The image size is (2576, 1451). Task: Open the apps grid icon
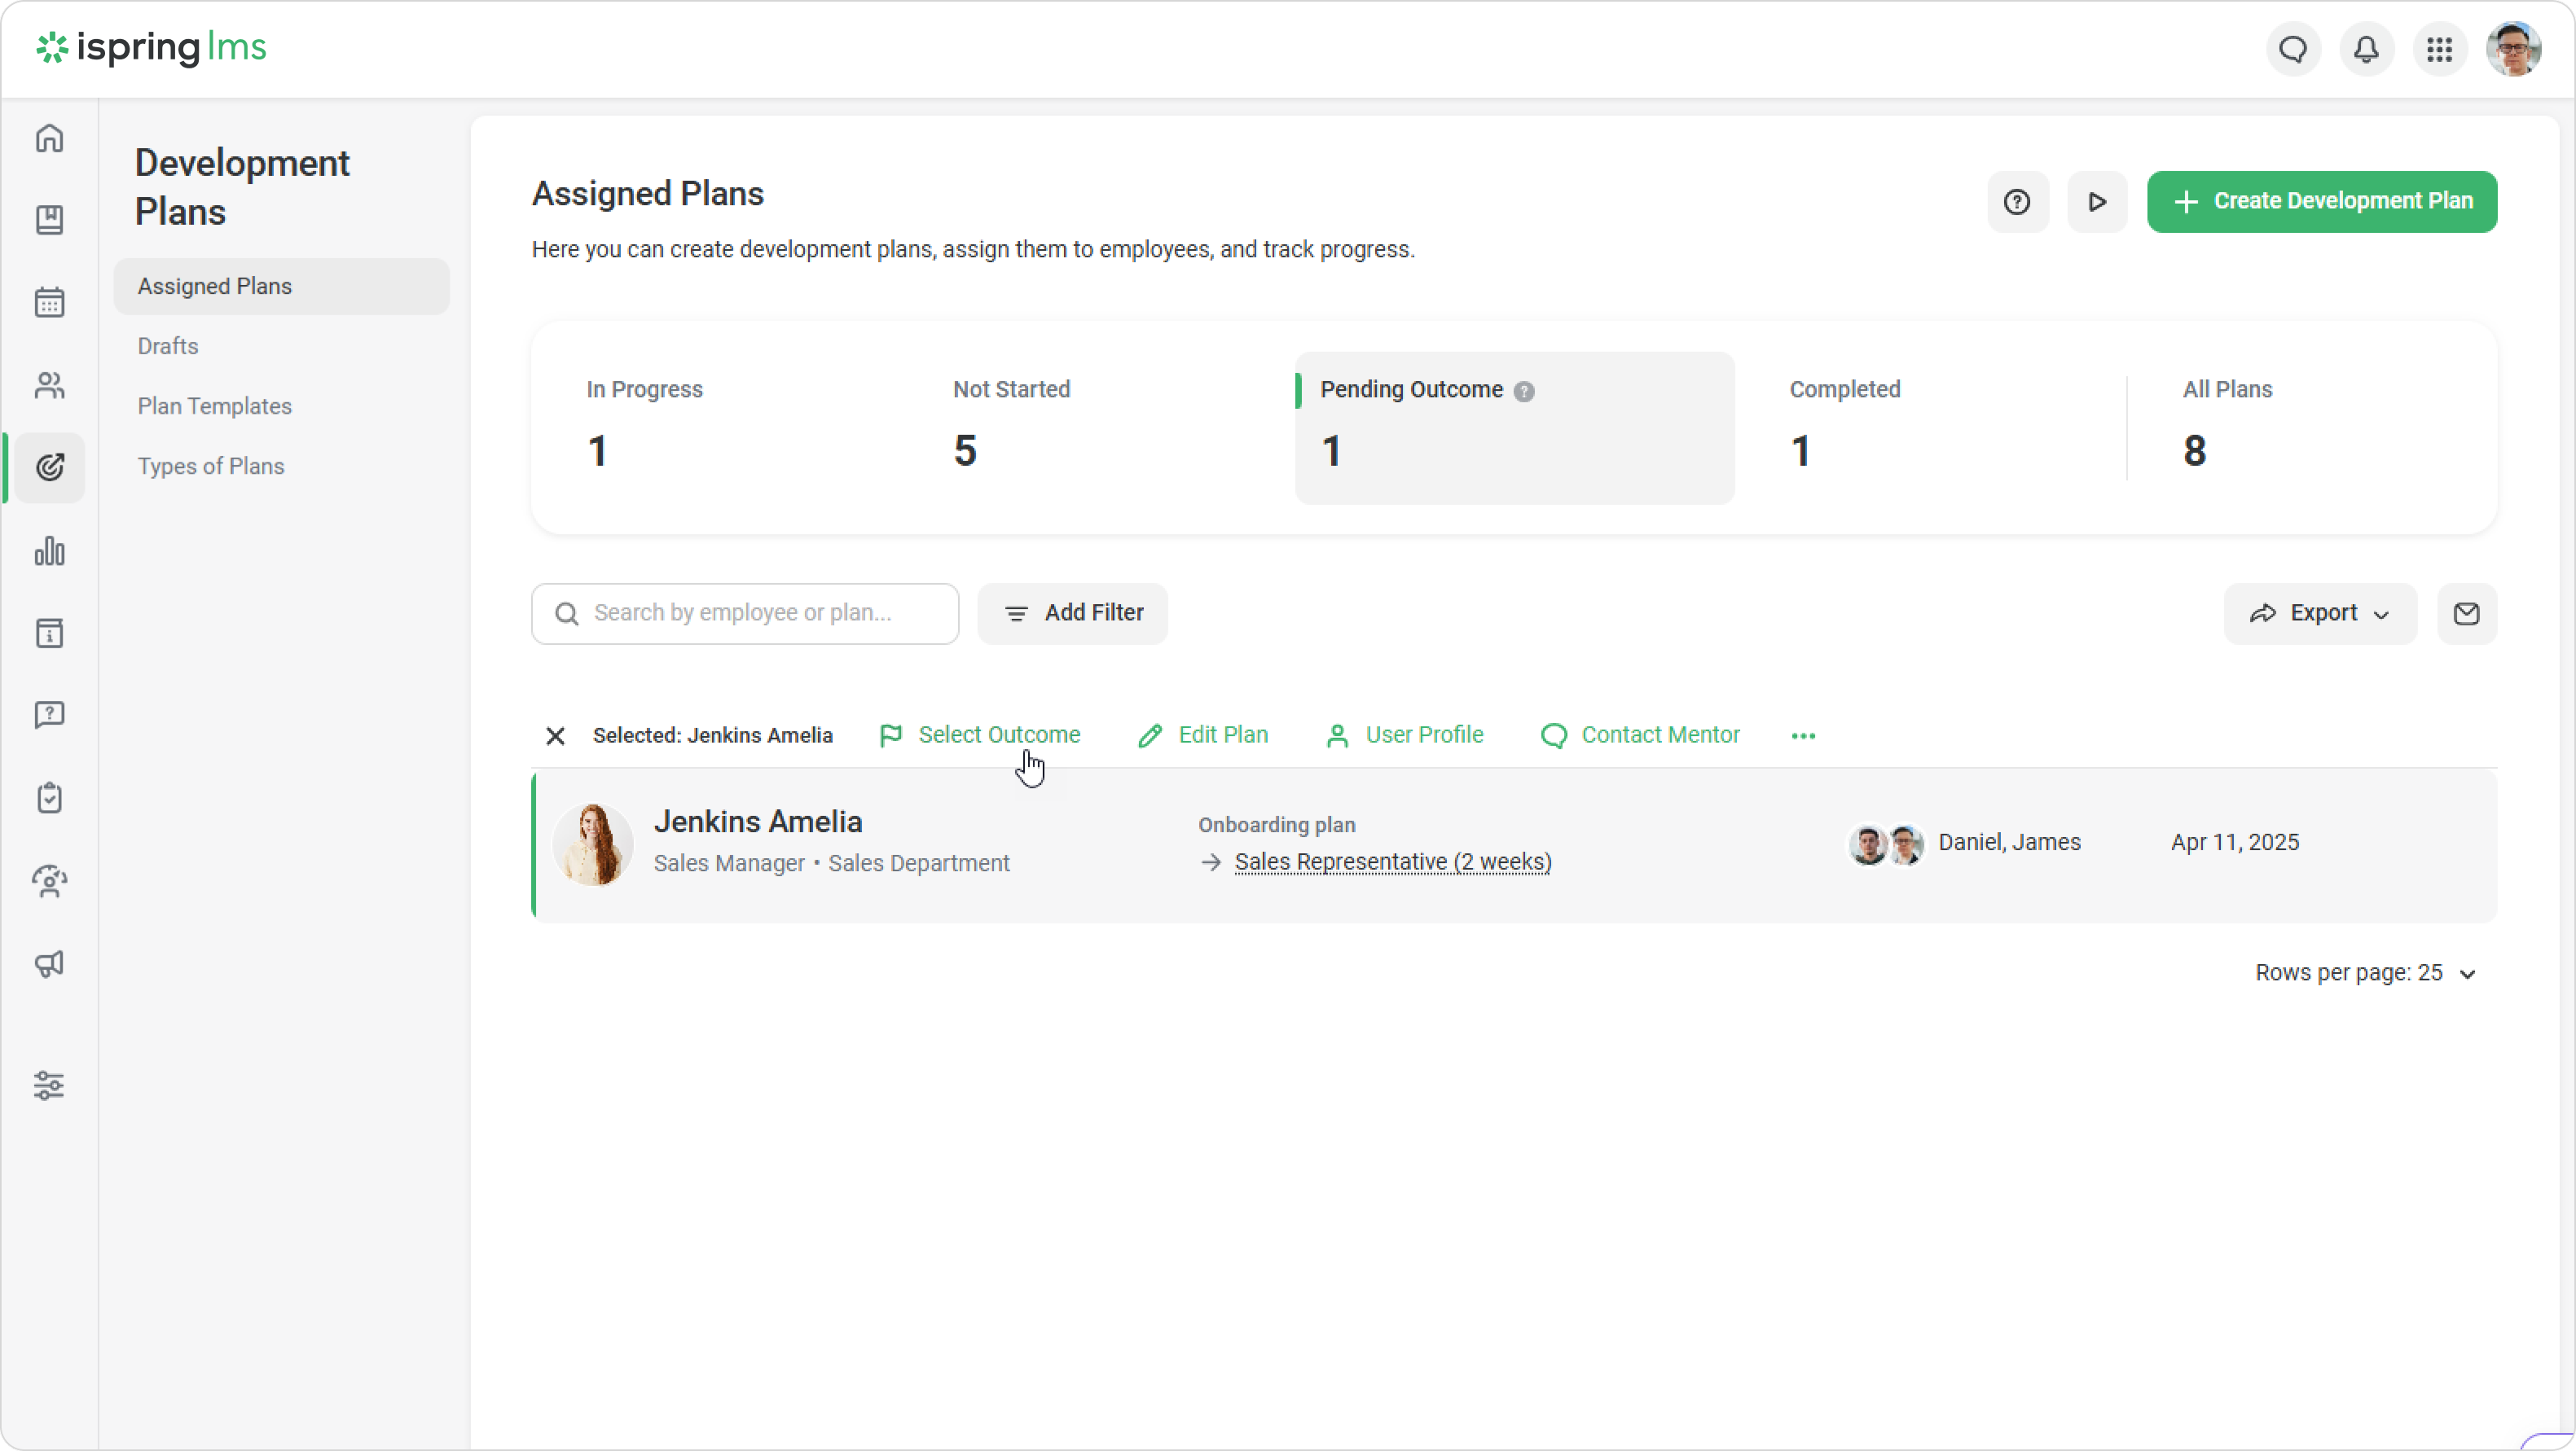point(2439,49)
